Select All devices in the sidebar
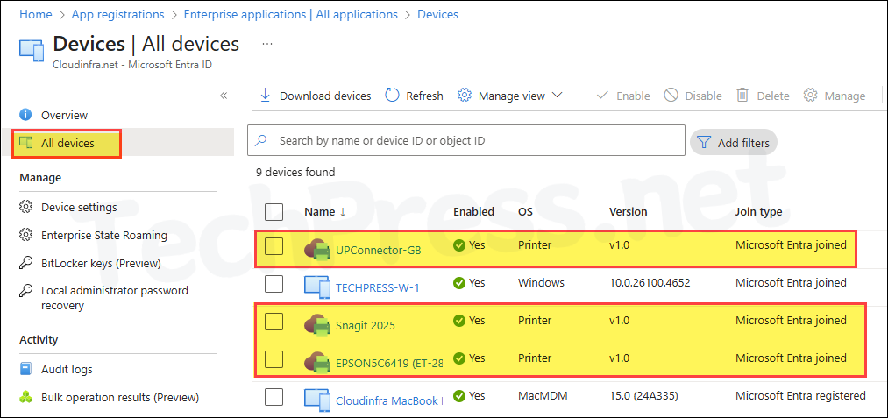This screenshot has width=888, height=418. (67, 144)
